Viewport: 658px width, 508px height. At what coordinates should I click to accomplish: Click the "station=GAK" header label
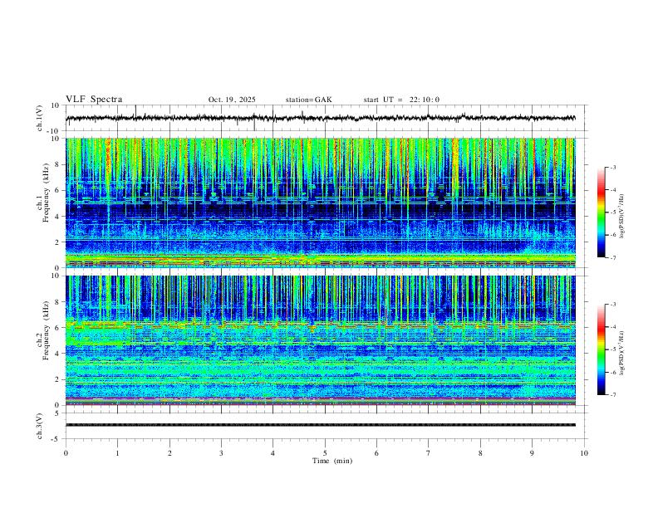pos(308,100)
